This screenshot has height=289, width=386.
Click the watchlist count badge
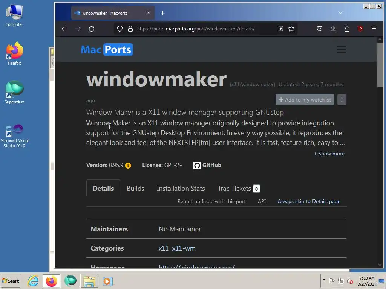[342, 99]
